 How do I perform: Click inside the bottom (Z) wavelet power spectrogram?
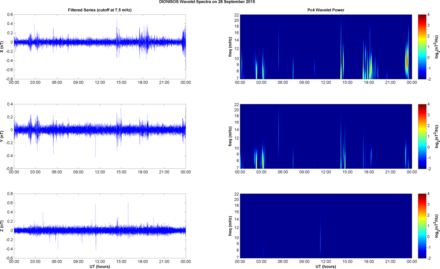coord(326,226)
